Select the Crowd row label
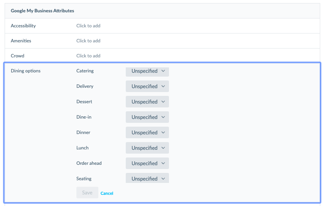This screenshot has width=331, height=206. tap(17, 56)
